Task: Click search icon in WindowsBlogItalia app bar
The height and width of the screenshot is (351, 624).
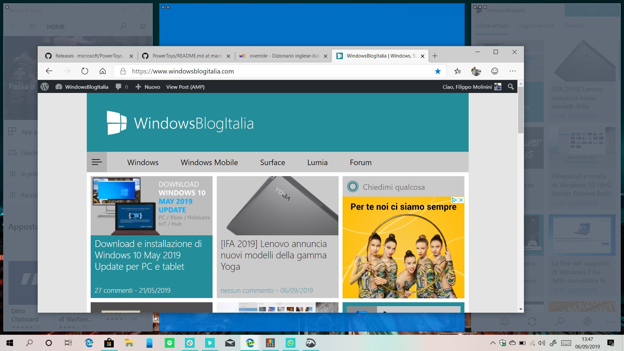Action: [560, 322]
